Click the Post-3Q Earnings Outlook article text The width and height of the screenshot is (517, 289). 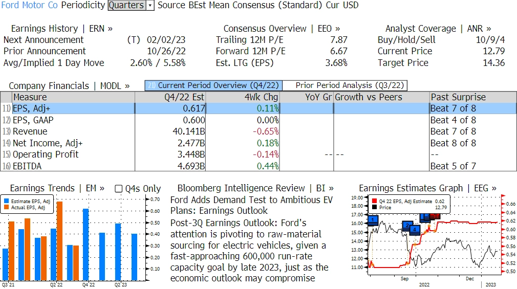(x=249, y=251)
